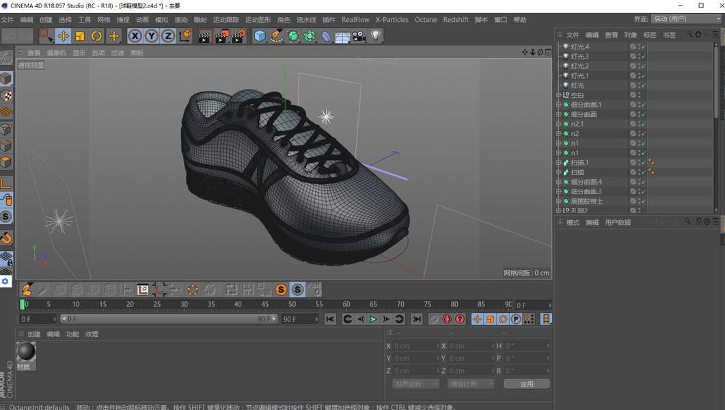The image size is (725, 410).
Task: Expand the 扫描.1 object
Action: click(558, 163)
